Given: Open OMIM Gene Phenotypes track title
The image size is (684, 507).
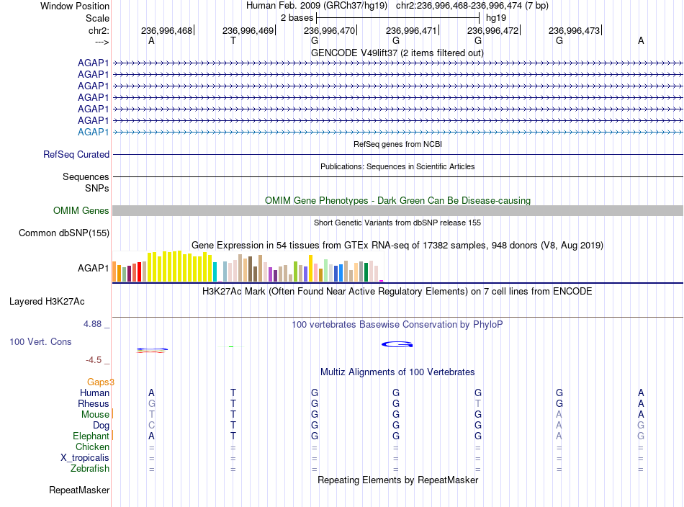Looking at the screenshot, I should click(x=397, y=200).
